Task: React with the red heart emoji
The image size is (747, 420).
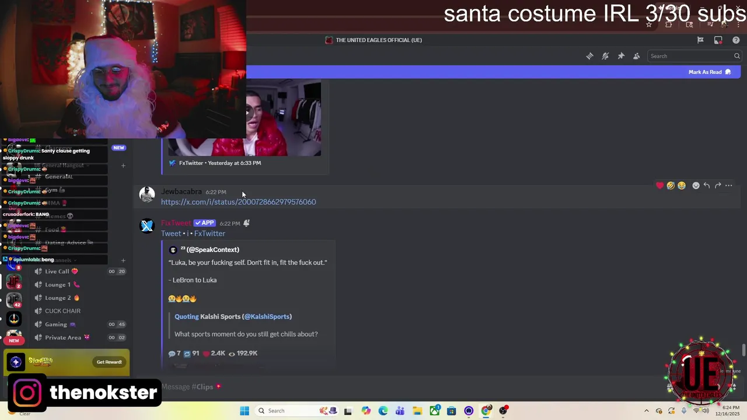Action: [660, 185]
